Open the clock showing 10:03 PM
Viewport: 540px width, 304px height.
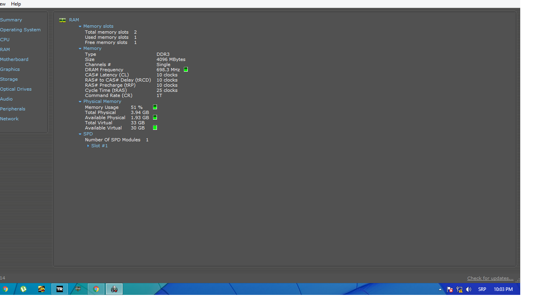pos(503,289)
